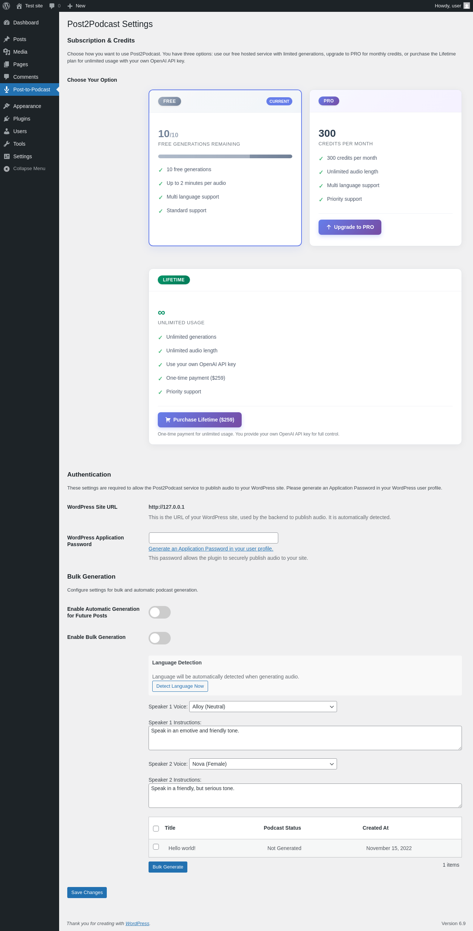Turn on Enable Bulk Generation switch

click(x=160, y=638)
